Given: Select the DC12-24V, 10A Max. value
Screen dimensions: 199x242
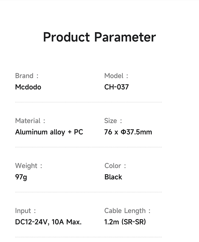Looking at the screenshot, I should click(48, 222).
